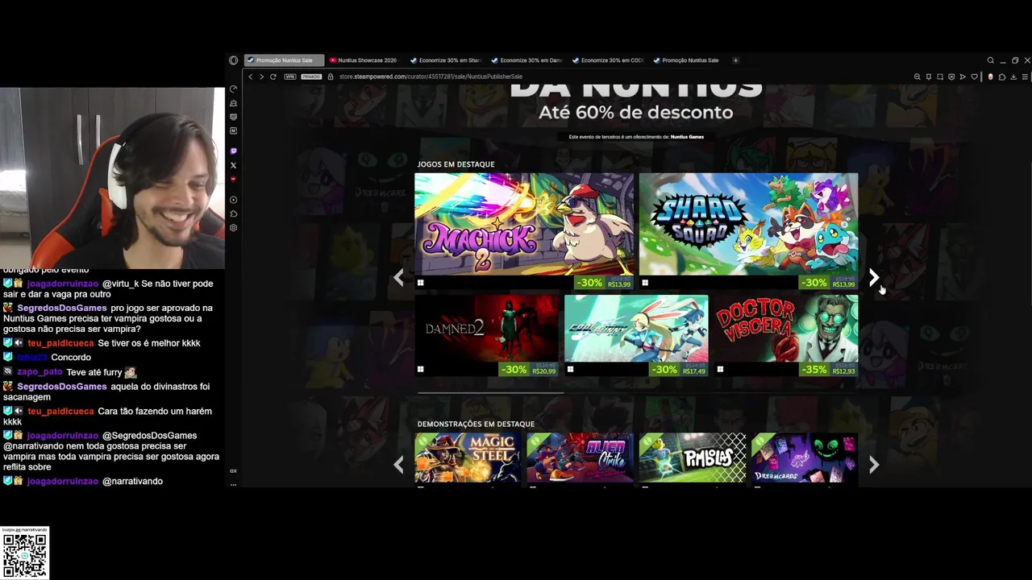The width and height of the screenshot is (1032, 580).
Task: Toggle the VPN badge in the address bar
Action: (289, 77)
